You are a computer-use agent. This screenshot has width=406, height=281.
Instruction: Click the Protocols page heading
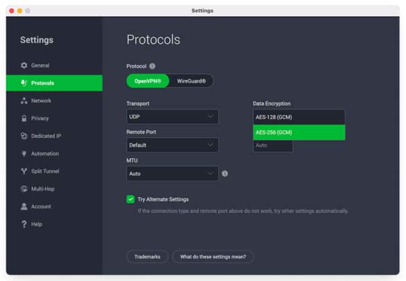pyautogui.click(x=153, y=39)
